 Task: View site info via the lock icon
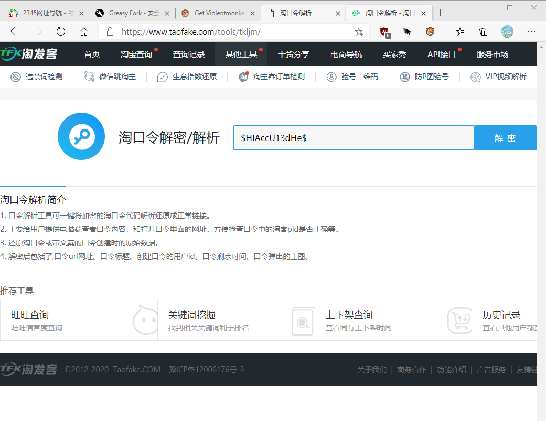pyautogui.click(x=110, y=31)
